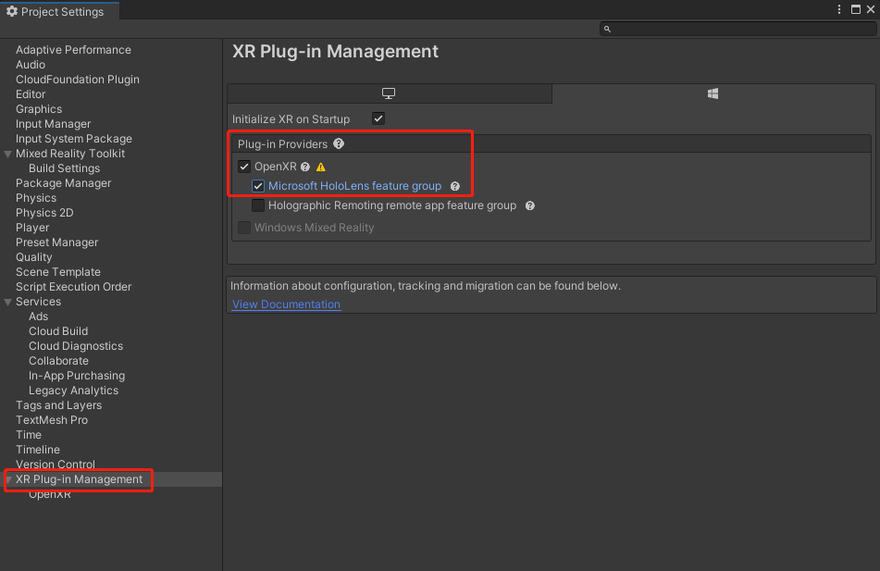Open Version Control settings
This screenshot has height=571, width=880.
click(55, 465)
